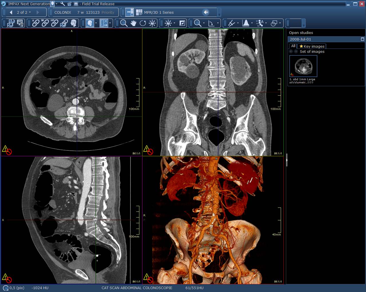Open the histogram tool
The height and width of the screenshot is (292, 366).
(246, 23)
